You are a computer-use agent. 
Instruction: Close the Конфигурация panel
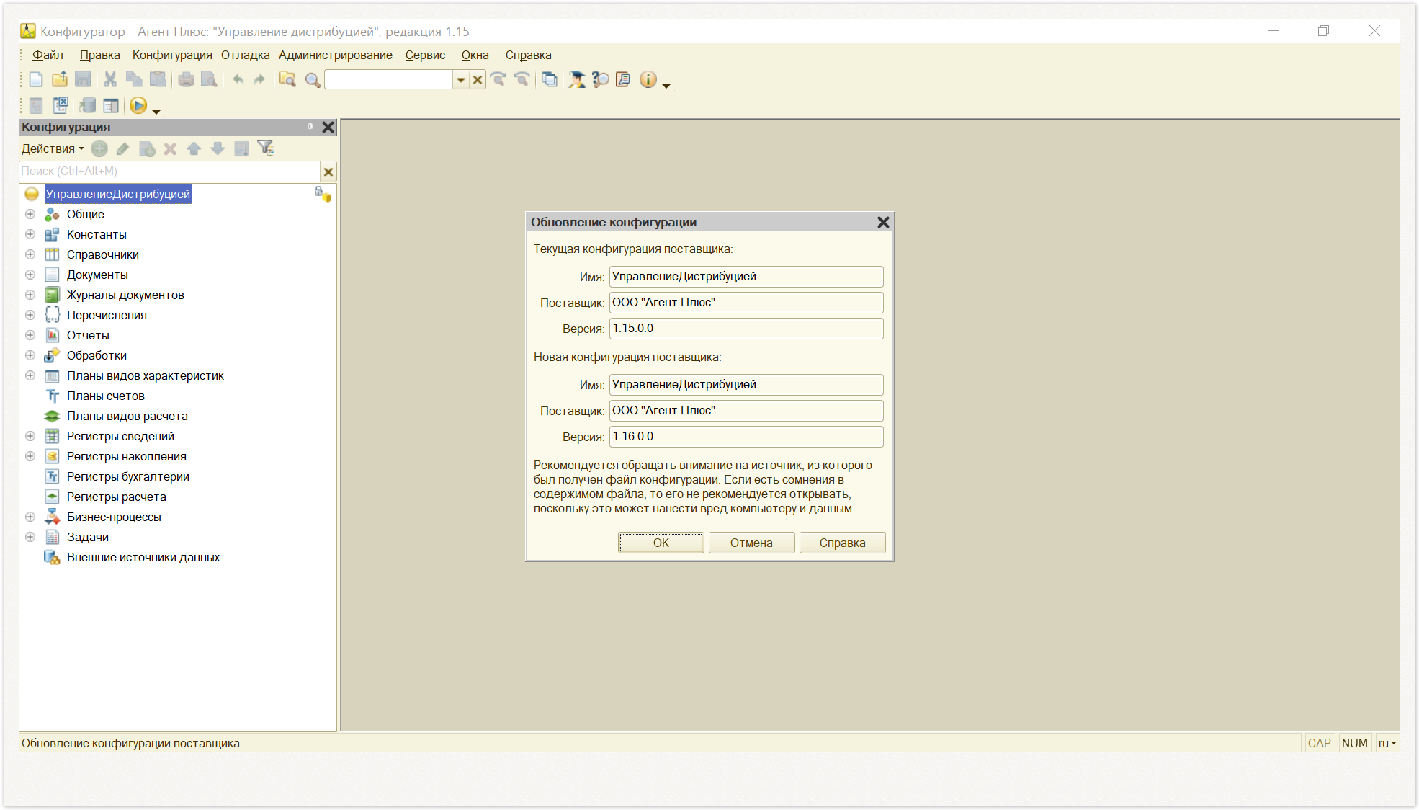[x=328, y=127]
